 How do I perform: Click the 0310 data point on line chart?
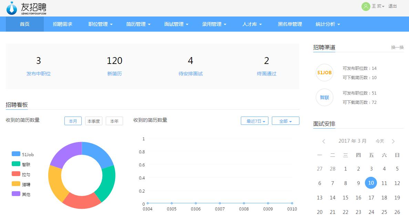point(292,203)
